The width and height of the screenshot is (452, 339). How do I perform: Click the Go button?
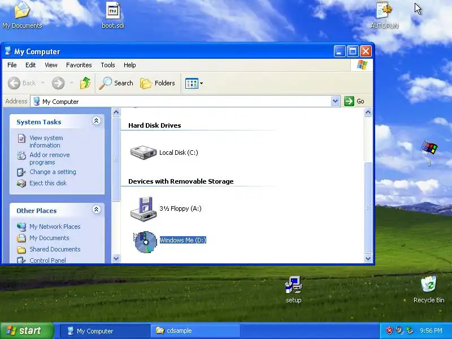pyautogui.click(x=354, y=101)
